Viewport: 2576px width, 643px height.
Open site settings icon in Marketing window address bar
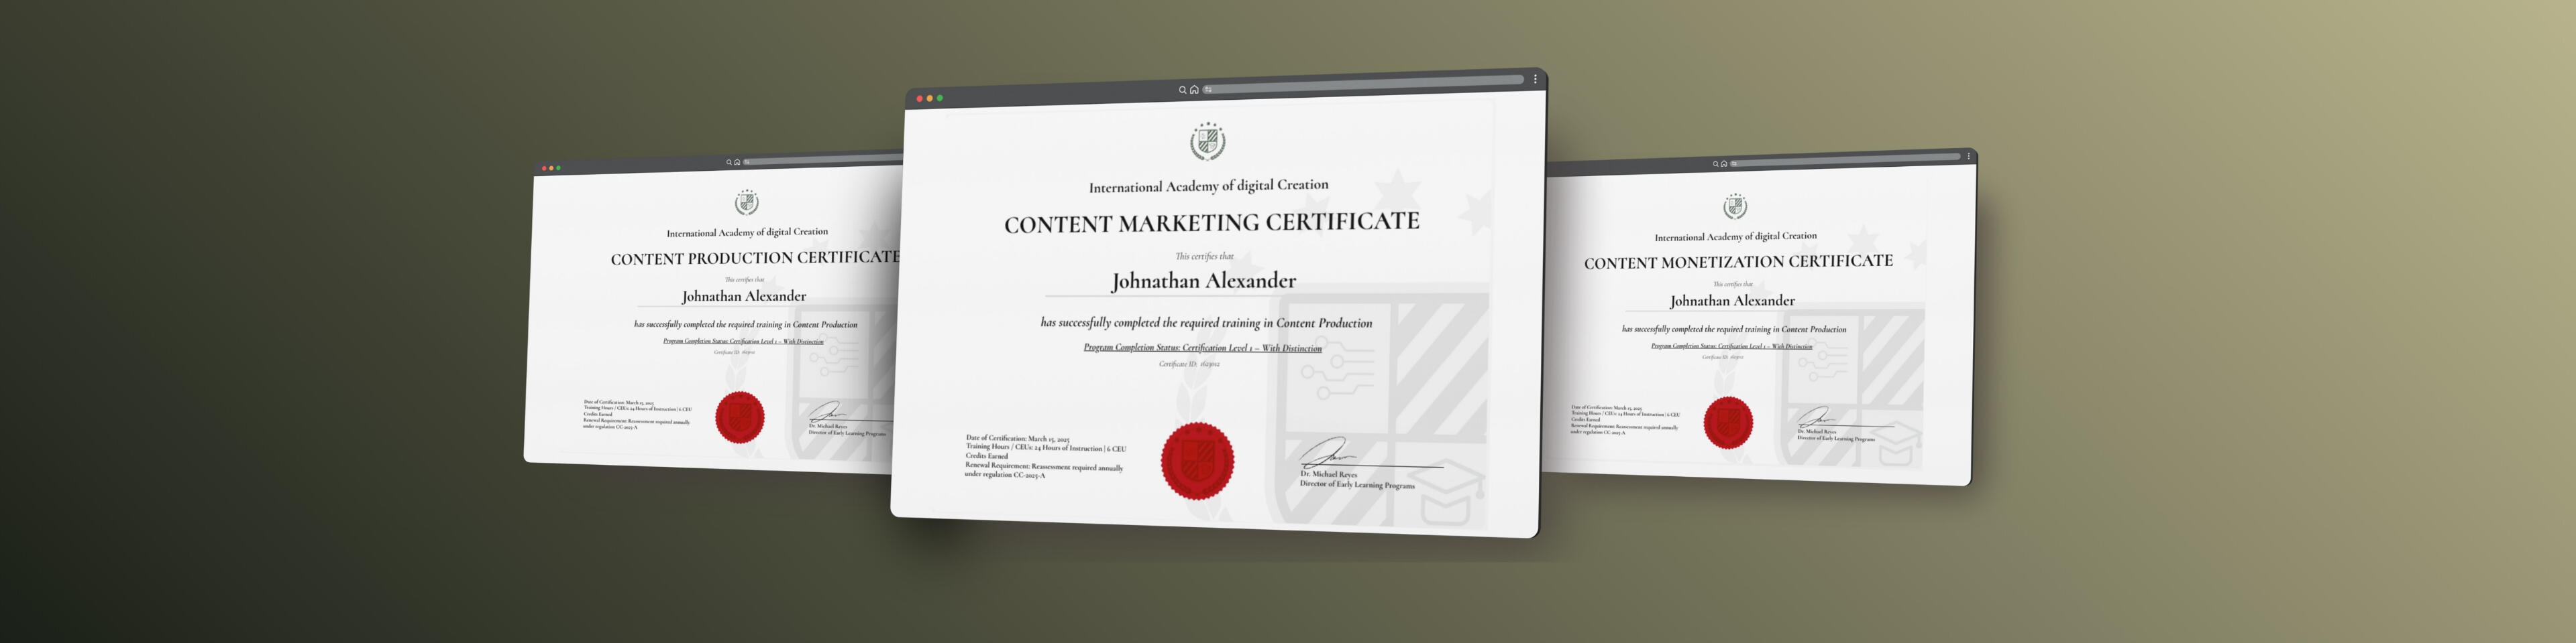tap(1208, 89)
